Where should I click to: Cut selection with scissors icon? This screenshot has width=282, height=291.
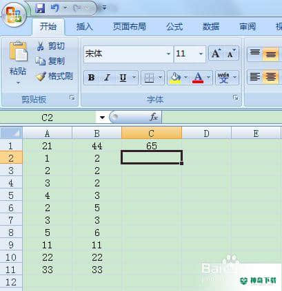tap(41, 46)
